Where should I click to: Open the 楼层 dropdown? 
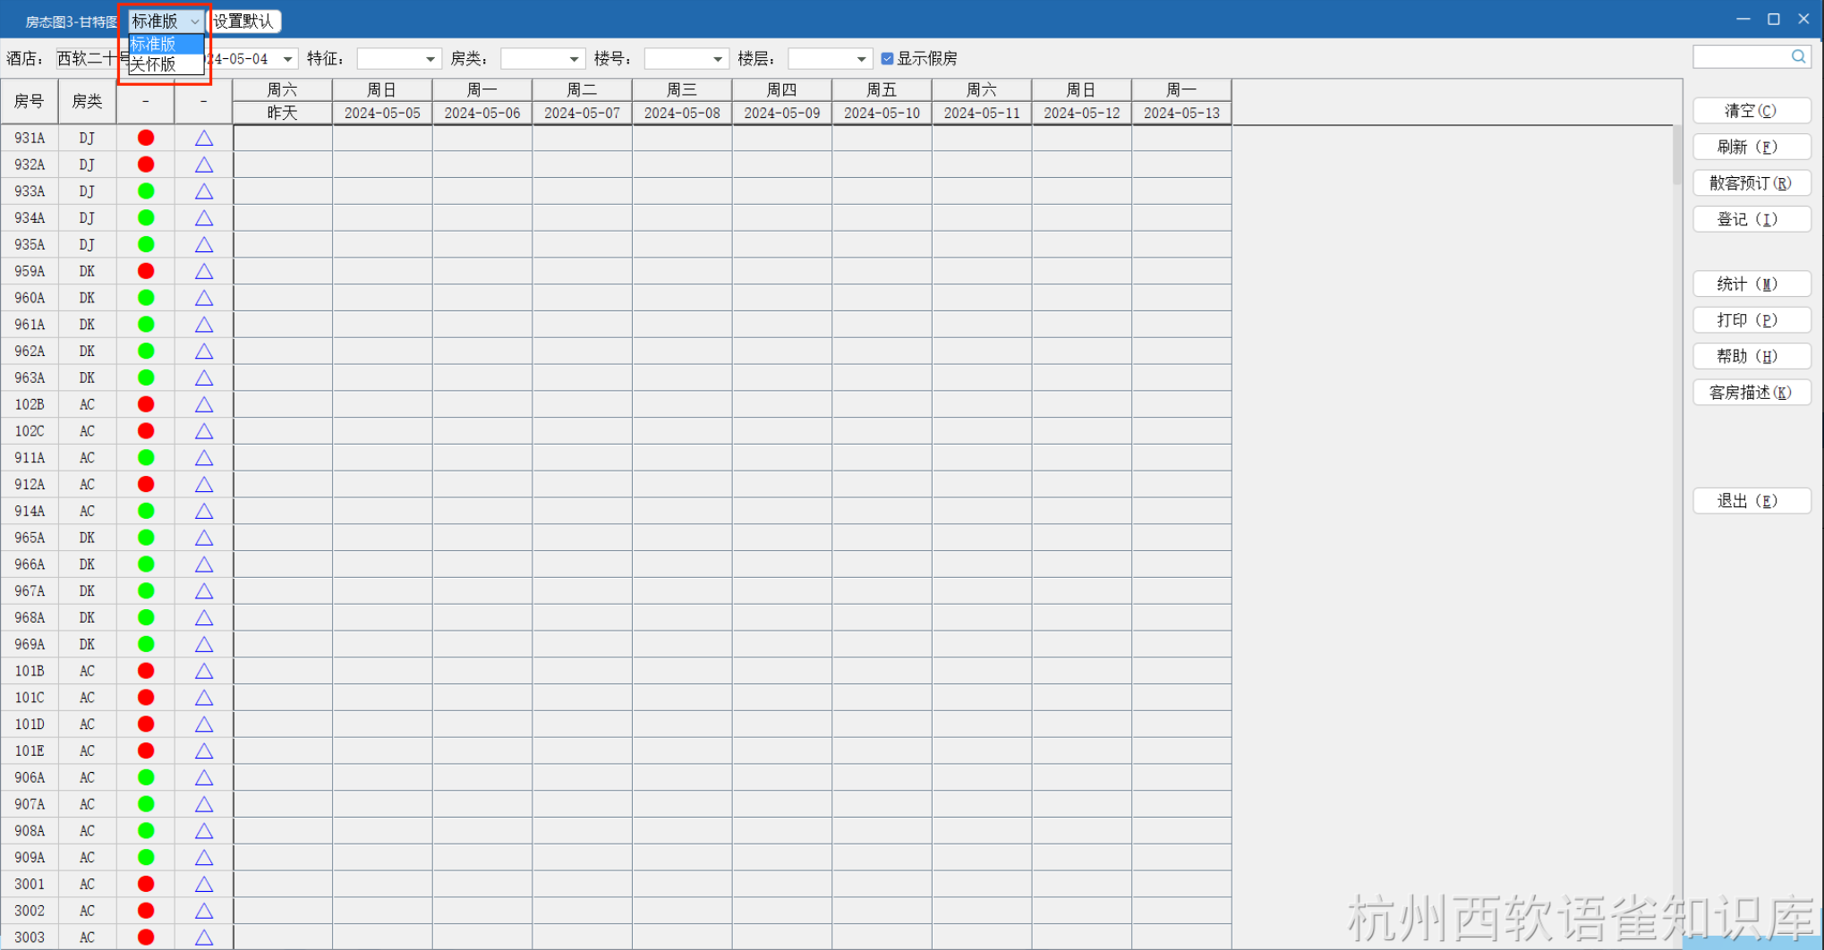click(830, 59)
